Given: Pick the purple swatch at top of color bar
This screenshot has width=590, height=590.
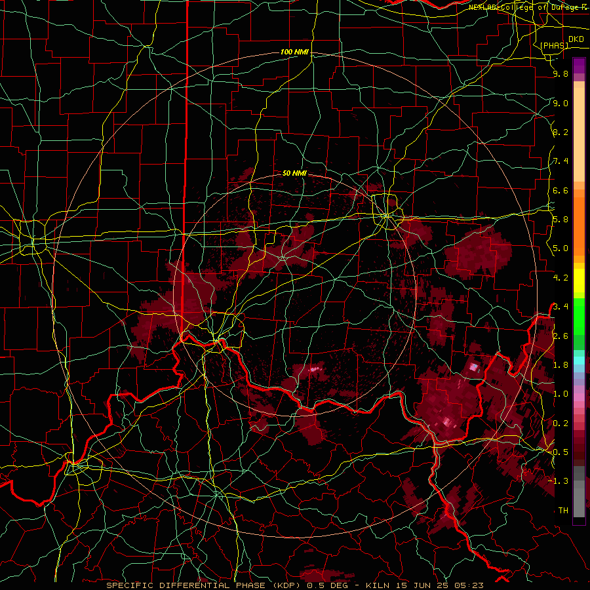Looking at the screenshot, I should [x=579, y=66].
